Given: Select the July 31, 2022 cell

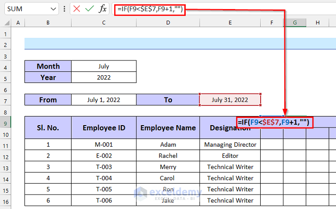Looking at the screenshot, I should point(230,100).
